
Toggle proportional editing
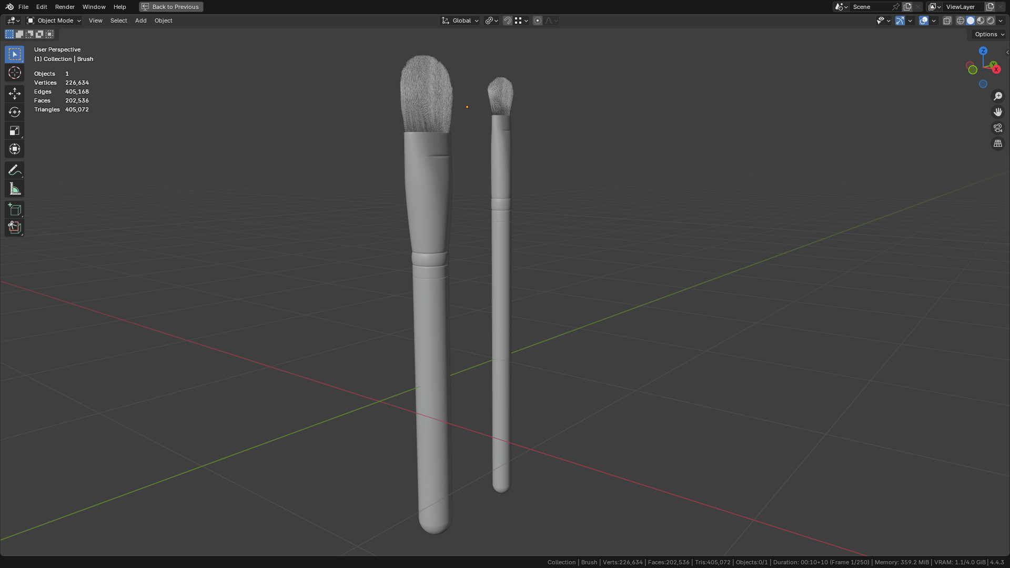tap(538, 21)
